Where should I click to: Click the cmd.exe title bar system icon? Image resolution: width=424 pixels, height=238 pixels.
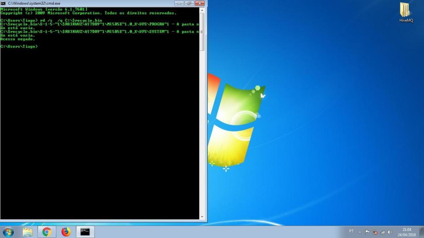pyautogui.click(x=3, y=3)
